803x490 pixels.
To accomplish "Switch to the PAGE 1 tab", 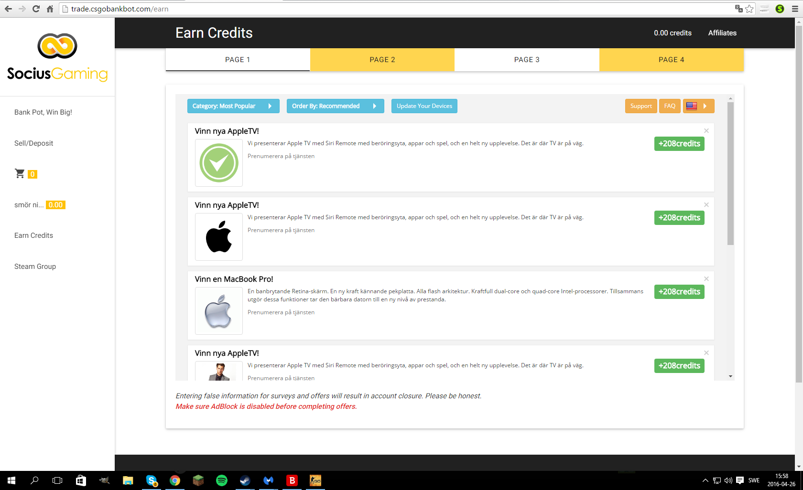I will [x=238, y=60].
